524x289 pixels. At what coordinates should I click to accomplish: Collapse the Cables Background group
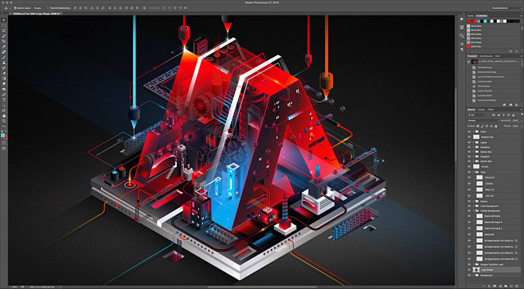pos(474,210)
